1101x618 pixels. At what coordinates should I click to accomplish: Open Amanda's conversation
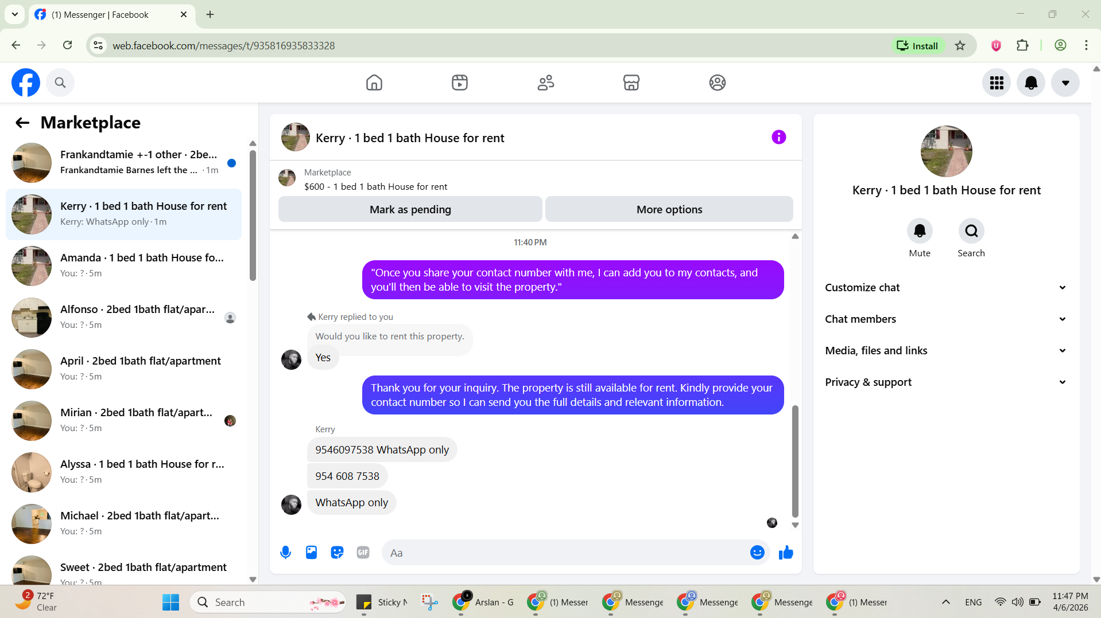[123, 266]
